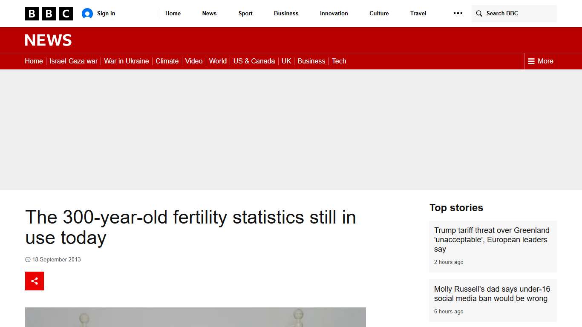Open additional sections via the More control
582x327 pixels.
point(540,61)
